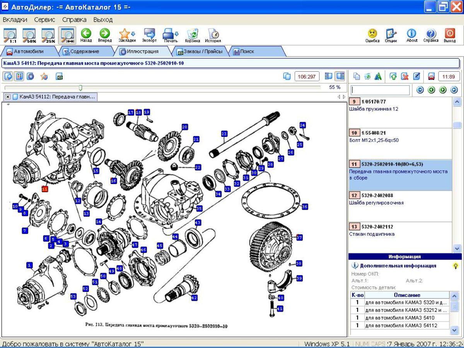464x348 pixels.
Task: Click the red X delete parts icon
Action: click(405, 76)
